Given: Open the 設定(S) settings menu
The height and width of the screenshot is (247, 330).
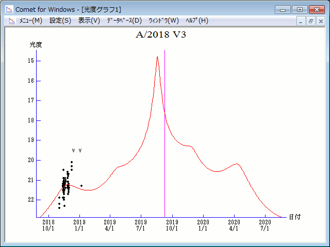Looking at the screenshot, I should (x=60, y=21).
